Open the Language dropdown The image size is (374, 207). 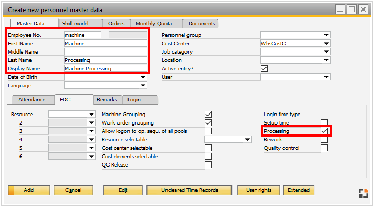coord(143,86)
